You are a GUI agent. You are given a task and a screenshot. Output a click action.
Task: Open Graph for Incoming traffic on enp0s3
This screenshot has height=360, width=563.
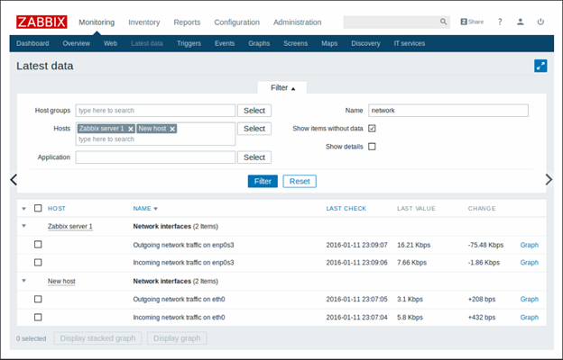(530, 263)
